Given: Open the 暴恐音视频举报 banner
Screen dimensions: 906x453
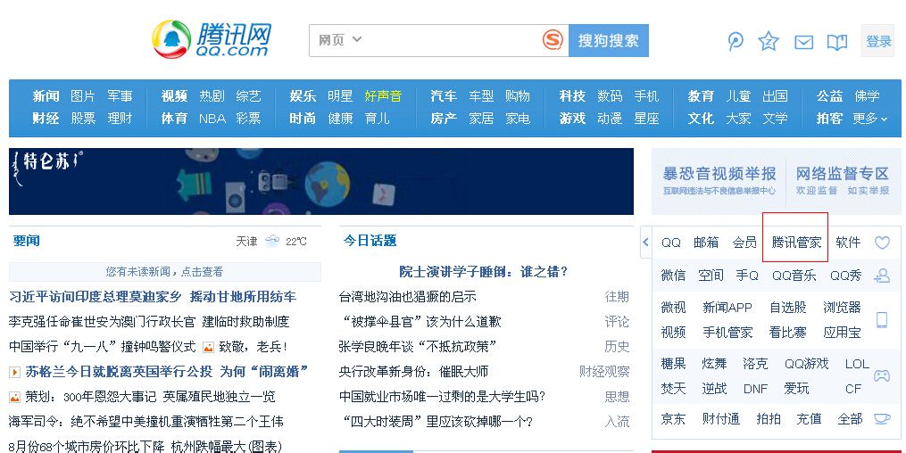Looking at the screenshot, I should tap(719, 181).
